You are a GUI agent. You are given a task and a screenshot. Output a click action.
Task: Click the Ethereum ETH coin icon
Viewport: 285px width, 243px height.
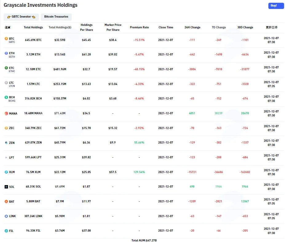coord(6,53)
